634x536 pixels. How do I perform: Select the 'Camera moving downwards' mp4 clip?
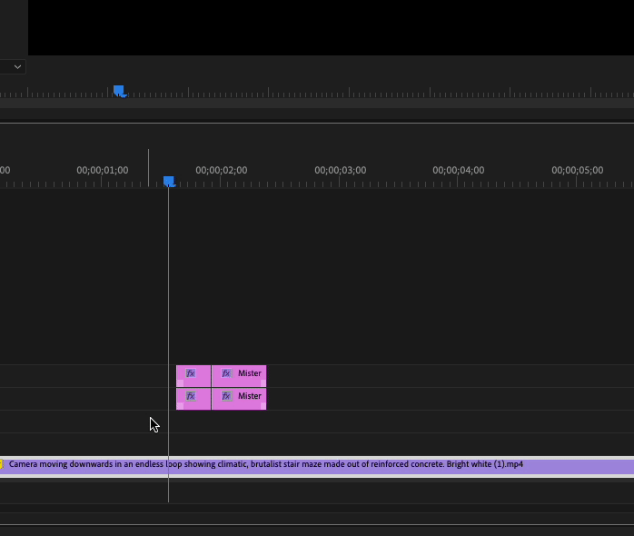[317, 467]
